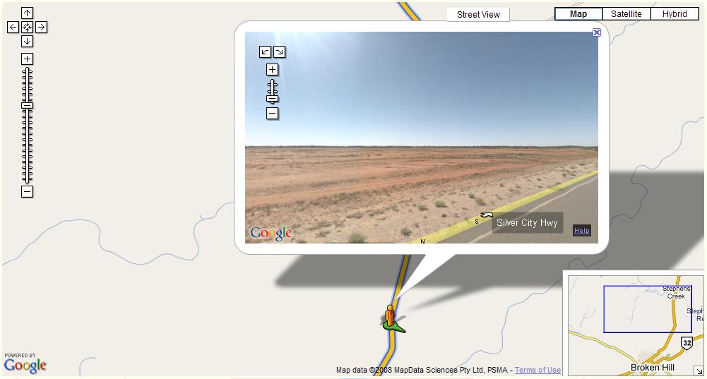The width and height of the screenshot is (707, 379).
Task: Zoom out on the main map
Action: 27,191
